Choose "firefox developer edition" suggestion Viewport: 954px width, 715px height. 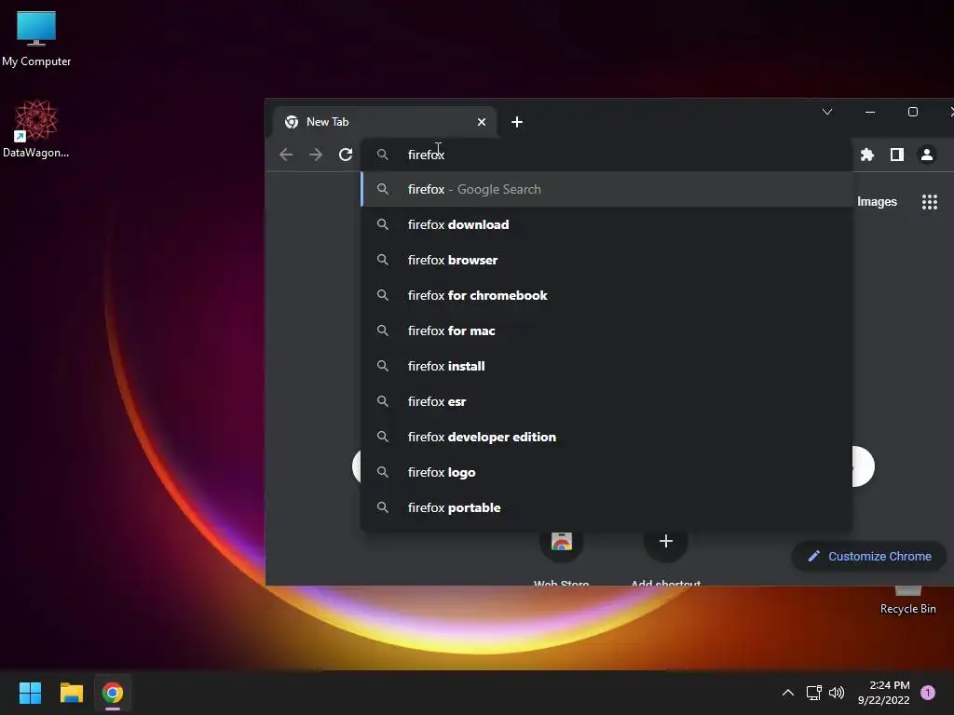tap(606, 437)
